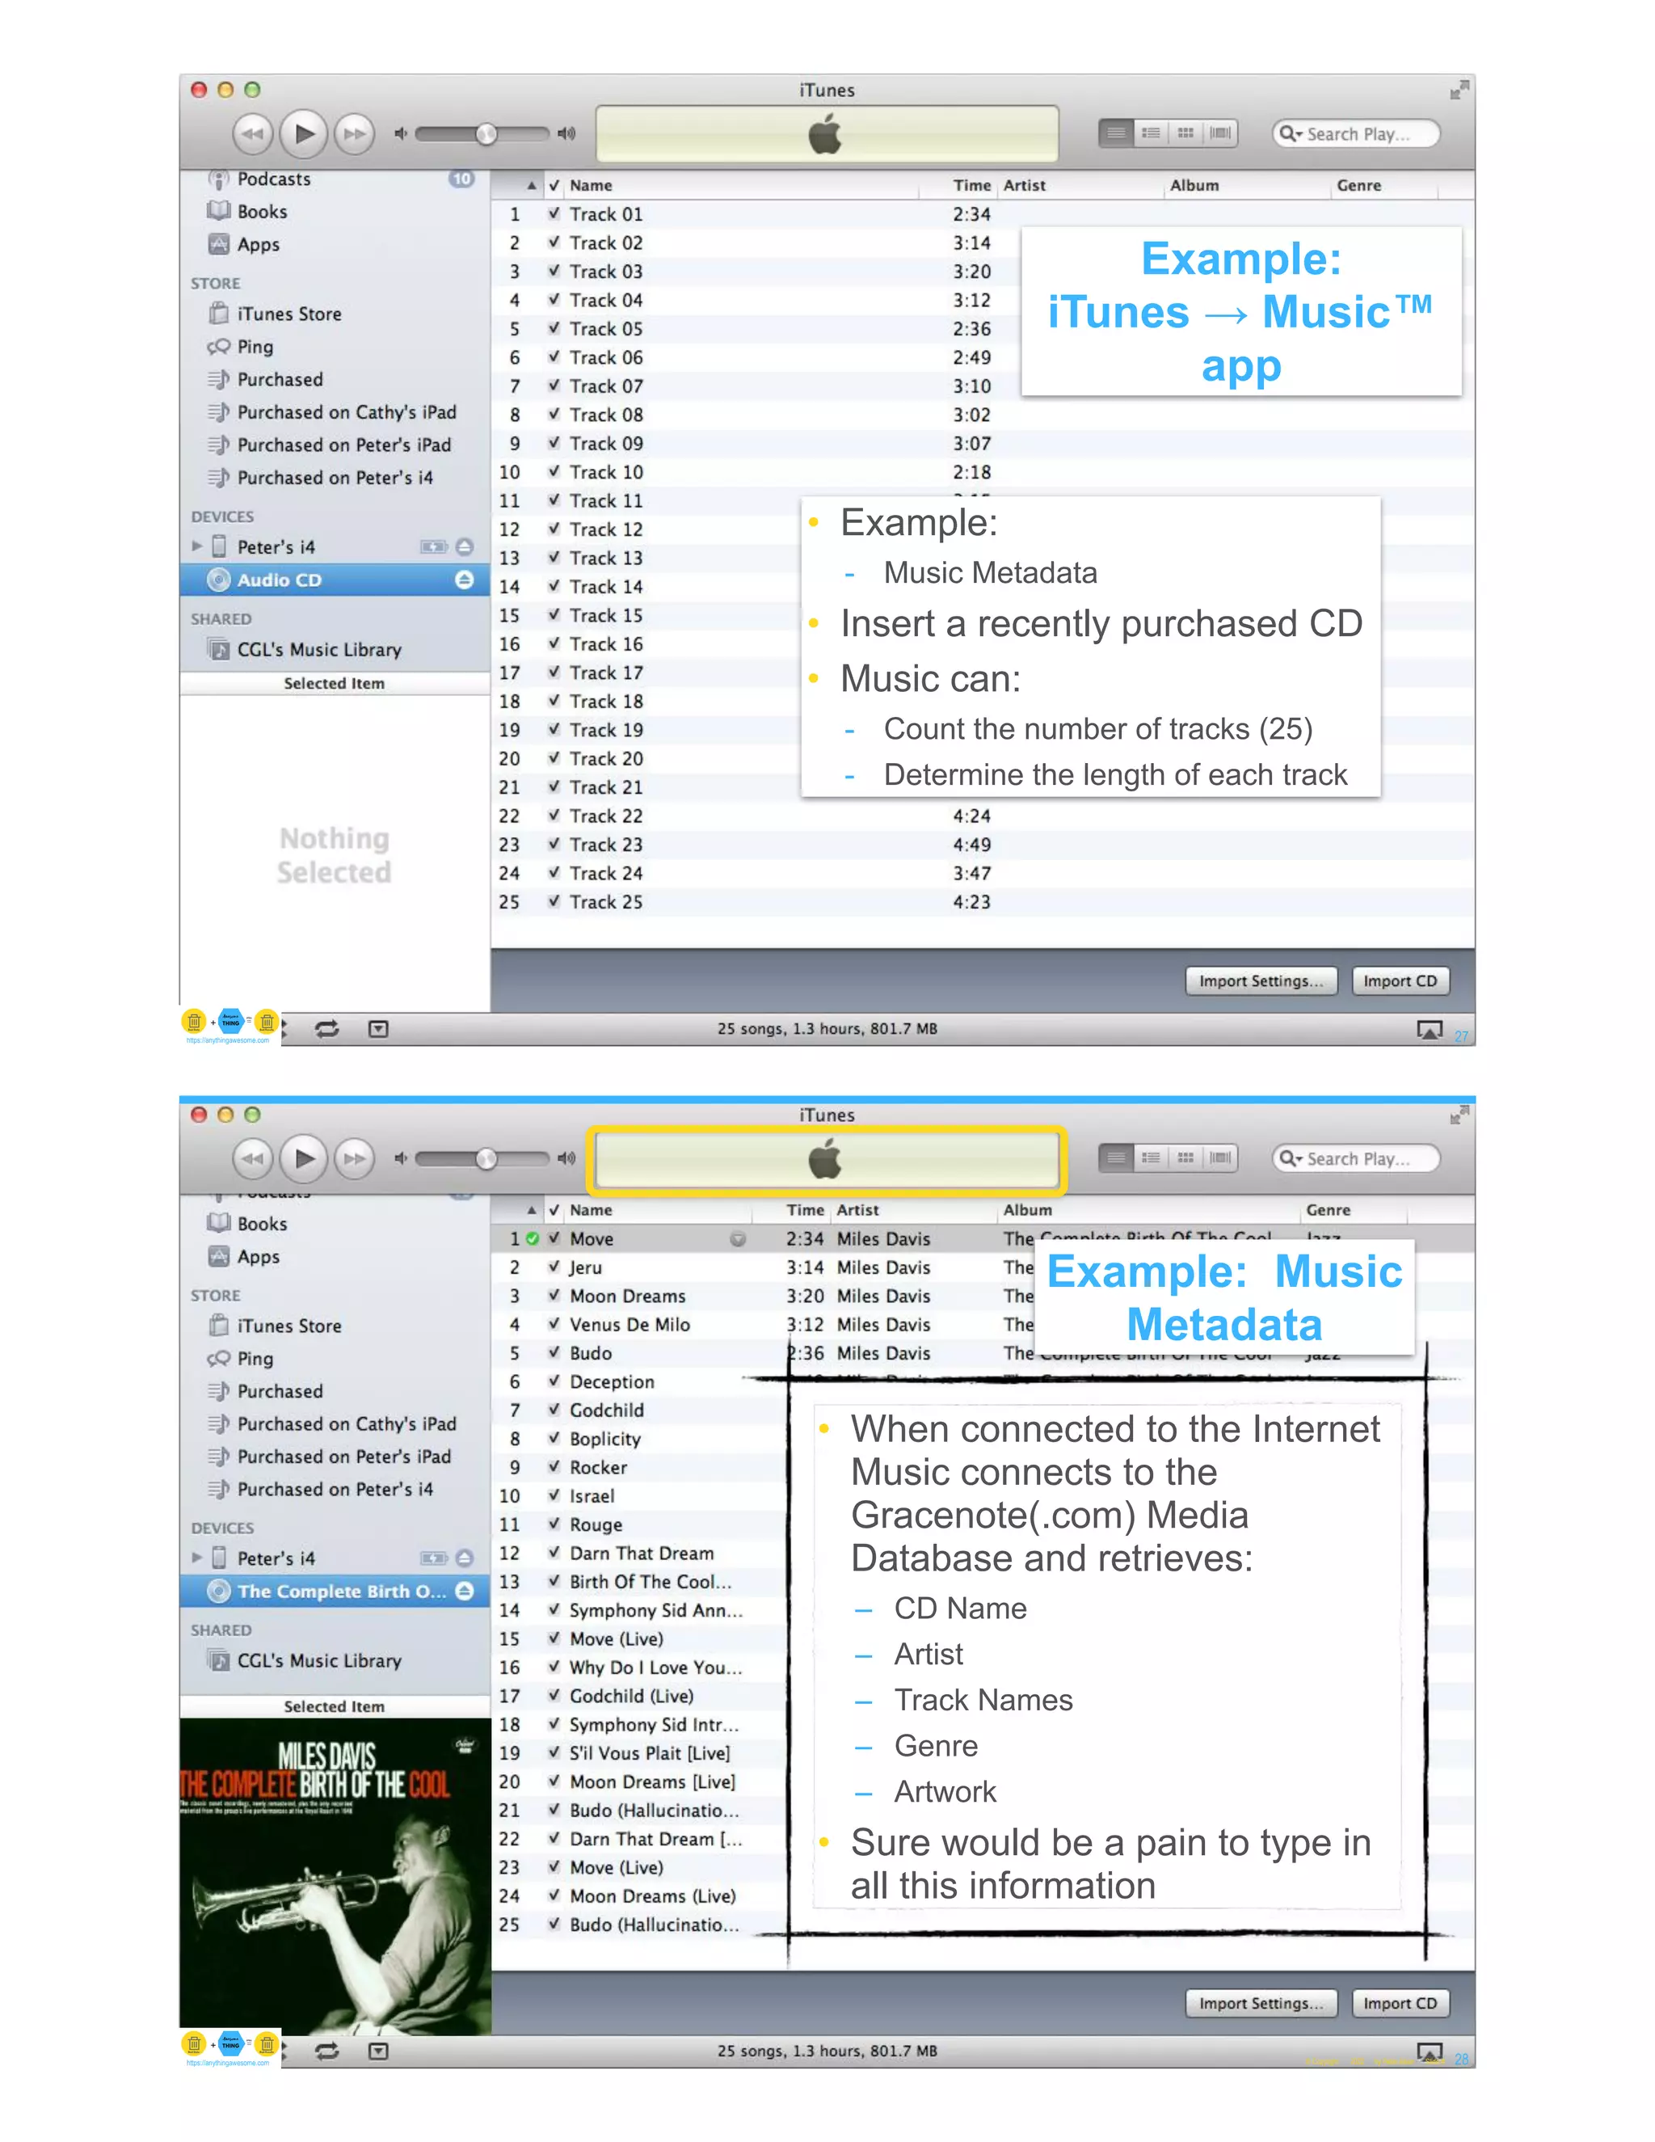Select The Complete Birth O... CD in sidebar

(x=335, y=1591)
